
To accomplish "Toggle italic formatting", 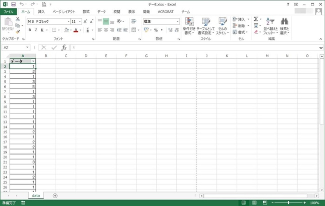I will pos(36,30).
